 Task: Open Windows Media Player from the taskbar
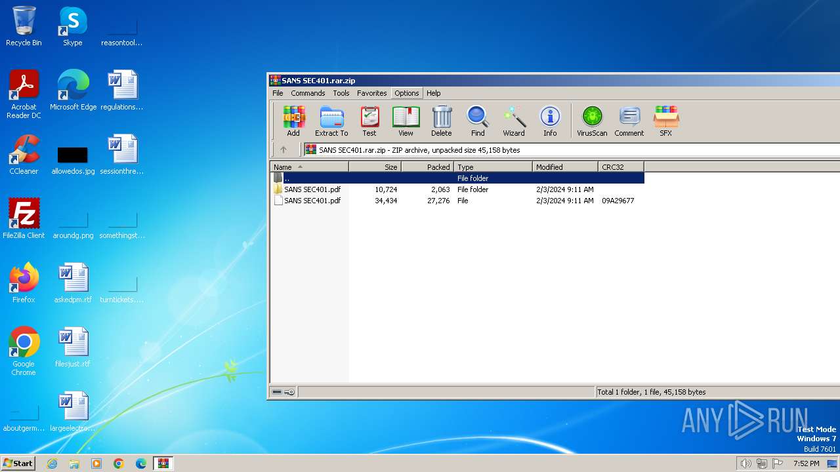click(x=96, y=463)
